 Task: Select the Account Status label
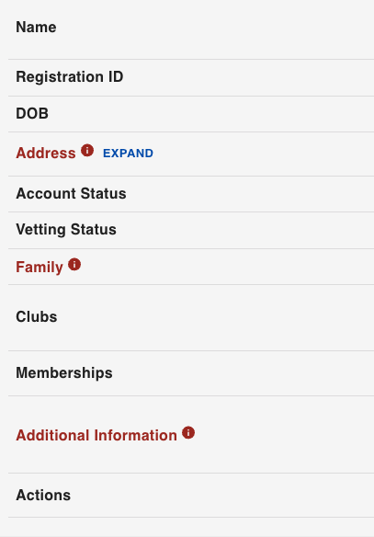(71, 193)
